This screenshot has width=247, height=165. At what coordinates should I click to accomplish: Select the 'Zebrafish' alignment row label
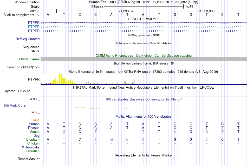point(32,151)
